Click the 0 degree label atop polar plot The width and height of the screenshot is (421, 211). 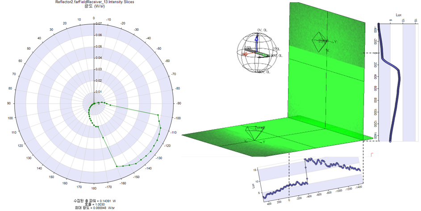93,19
